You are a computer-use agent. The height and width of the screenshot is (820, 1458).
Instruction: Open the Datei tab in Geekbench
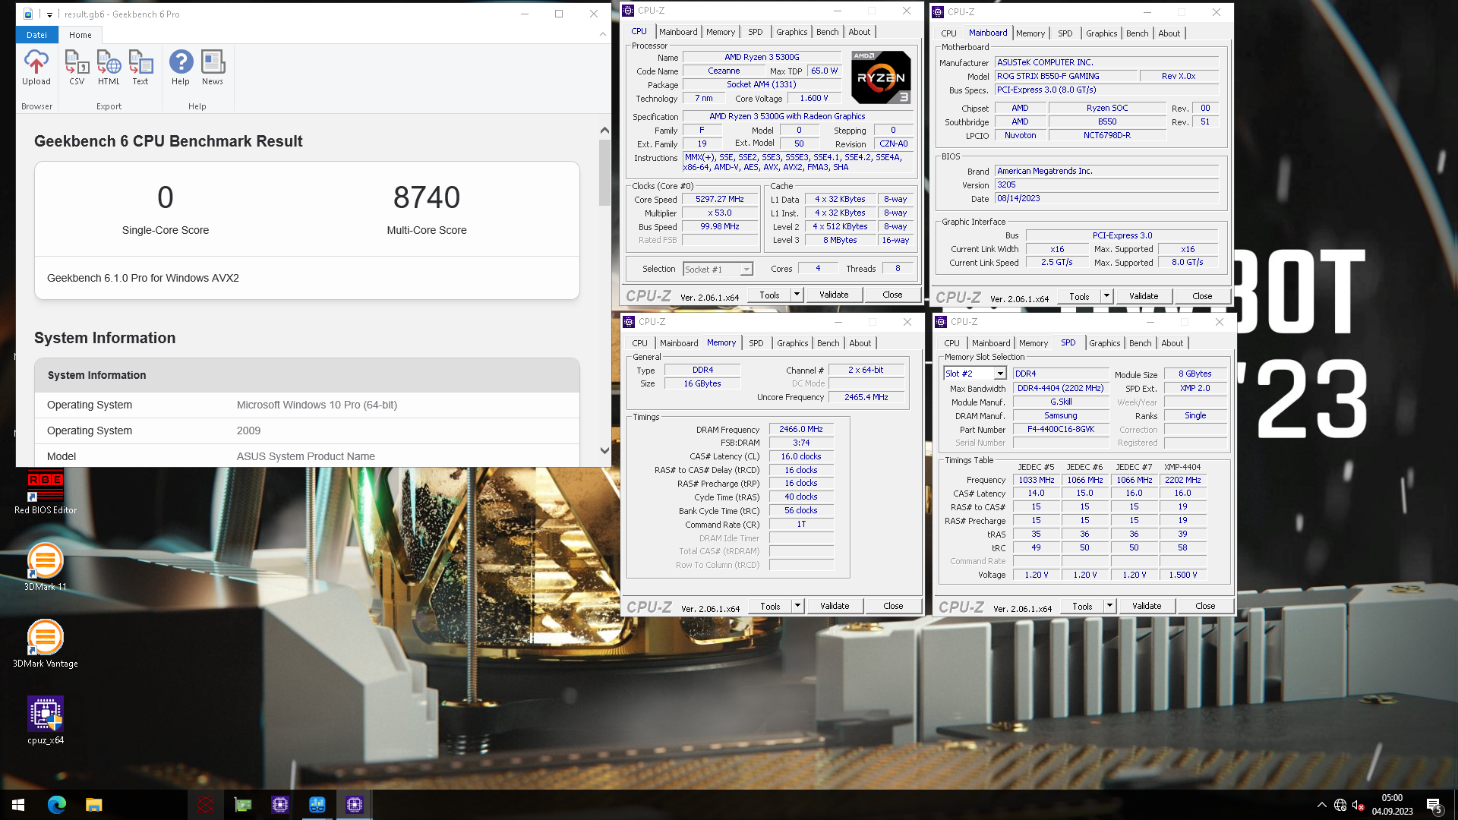click(x=36, y=35)
